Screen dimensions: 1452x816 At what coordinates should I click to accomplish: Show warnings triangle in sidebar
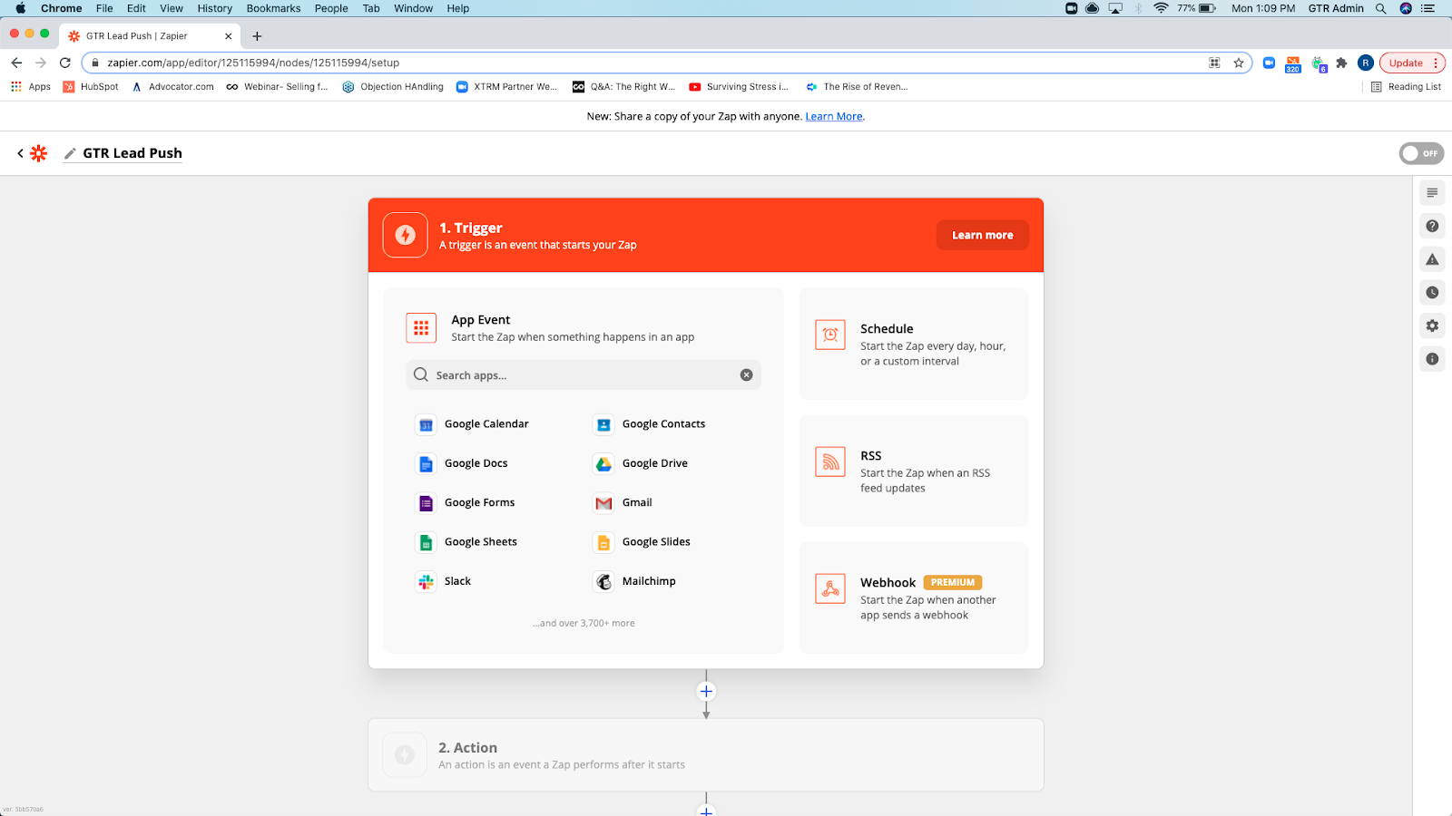point(1432,259)
